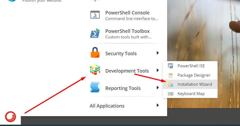Click the Rubik's cube Development Tools icon
This screenshot has width=240, height=126.
(95, 70)
